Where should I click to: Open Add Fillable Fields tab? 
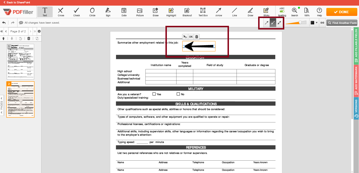click(356, 46)
